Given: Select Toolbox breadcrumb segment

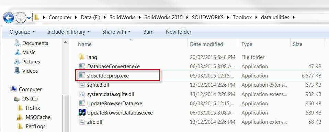Looking at the screenshot, I should click(242, 17).
